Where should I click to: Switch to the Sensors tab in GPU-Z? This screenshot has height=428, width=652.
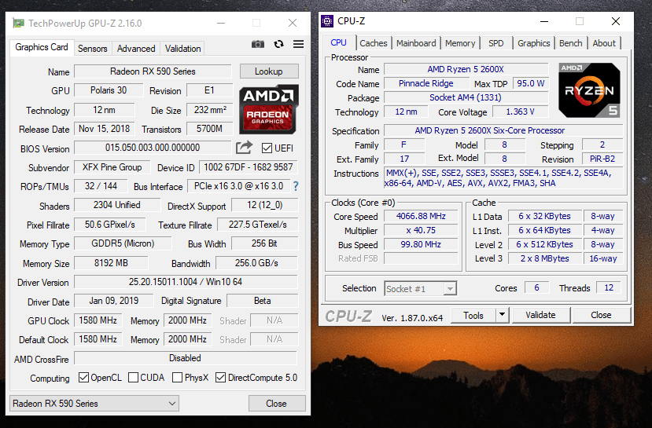pyautogui.click(x=92, y=49)
